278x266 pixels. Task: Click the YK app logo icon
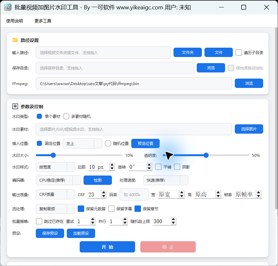8,7
